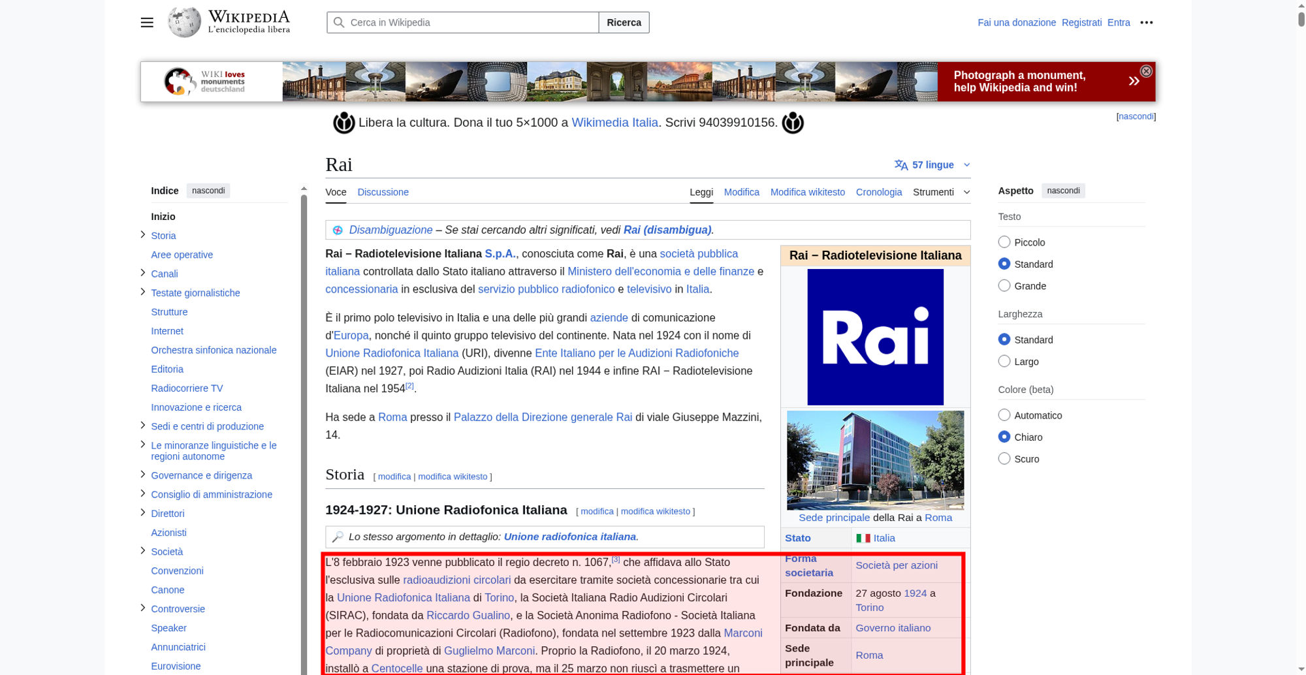The image size is (1306, 675).
Task: Click Fai una donazione link
Action: coord(1016,22)
